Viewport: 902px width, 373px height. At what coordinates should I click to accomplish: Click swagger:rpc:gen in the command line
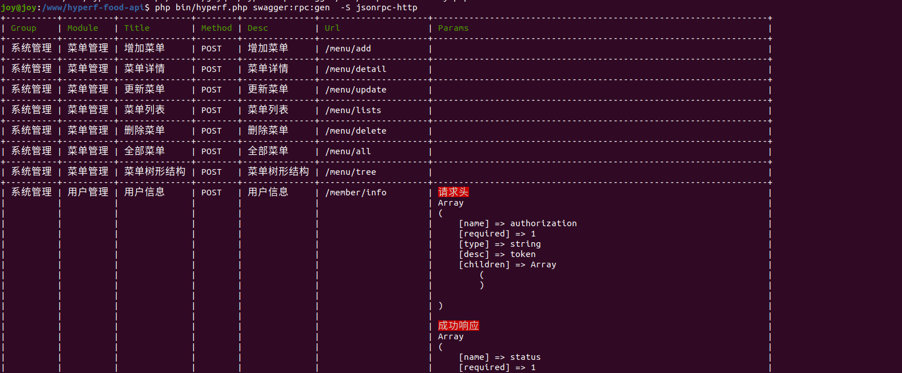click(x=291, y=7)
